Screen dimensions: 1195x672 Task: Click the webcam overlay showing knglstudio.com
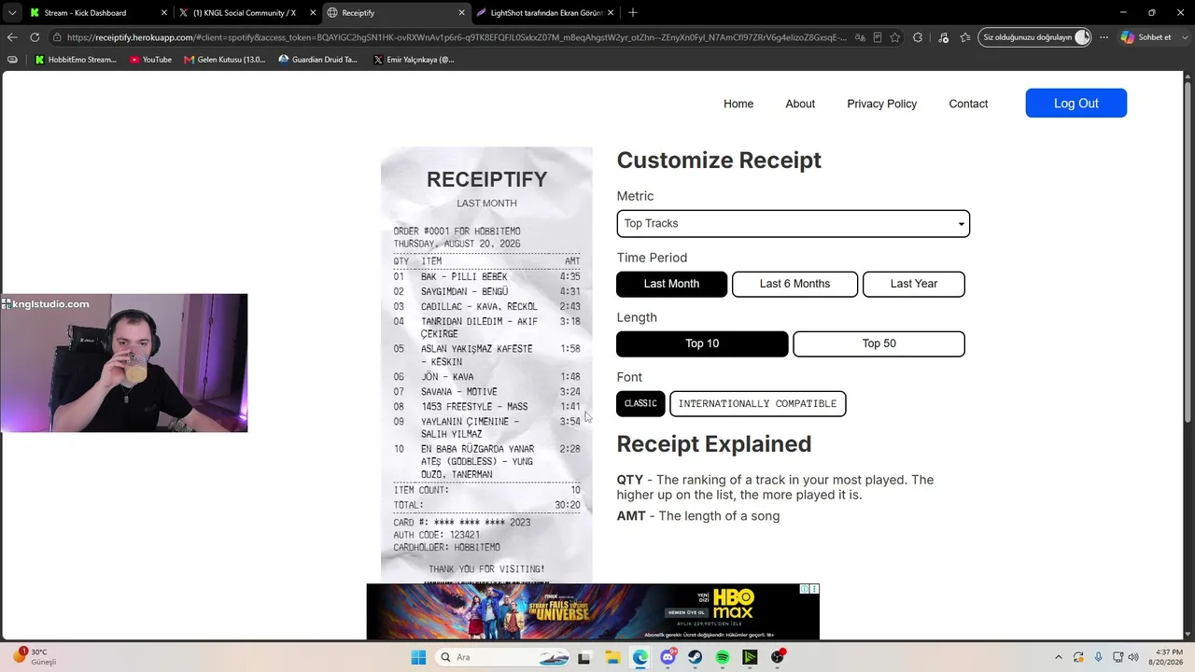tap(124, 363)
